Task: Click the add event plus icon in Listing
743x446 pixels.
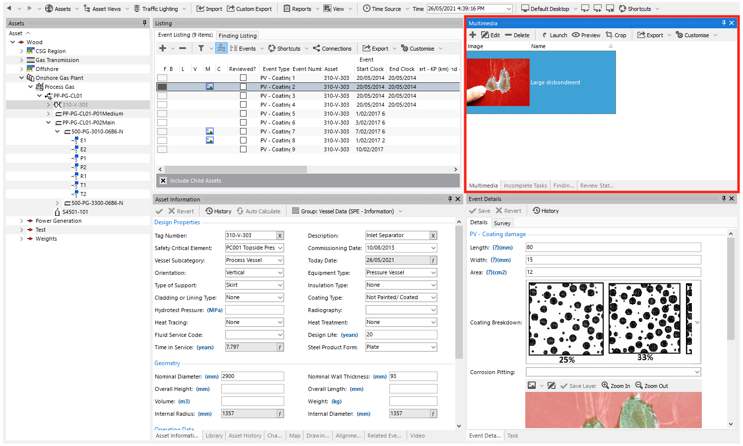Action: pos(163,49)
